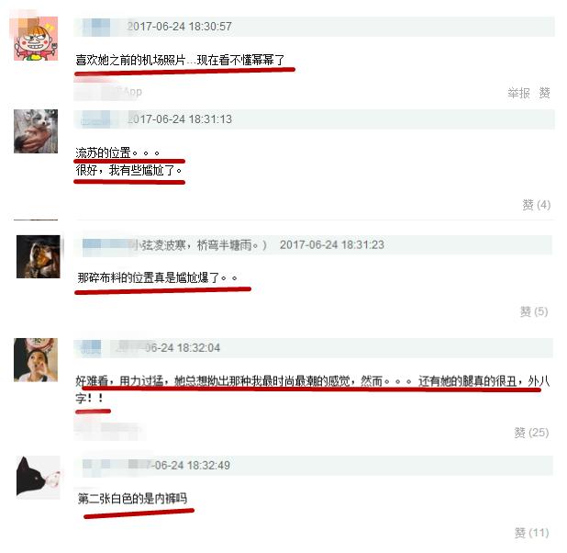Image resolution: width=567 pixels, height=553 pixels.
Task: Like the comment about airport photos with 赞
Action: coord(544,93)
